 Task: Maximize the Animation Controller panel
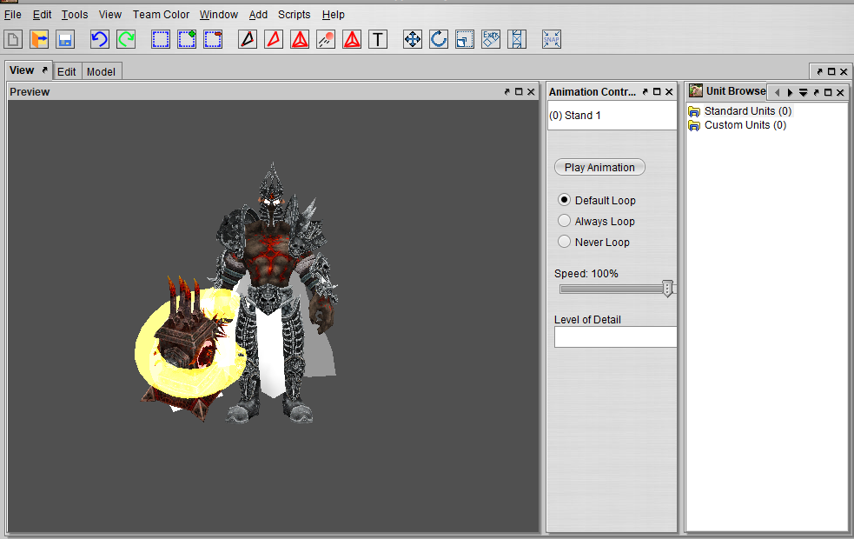[x=657, y=91]
